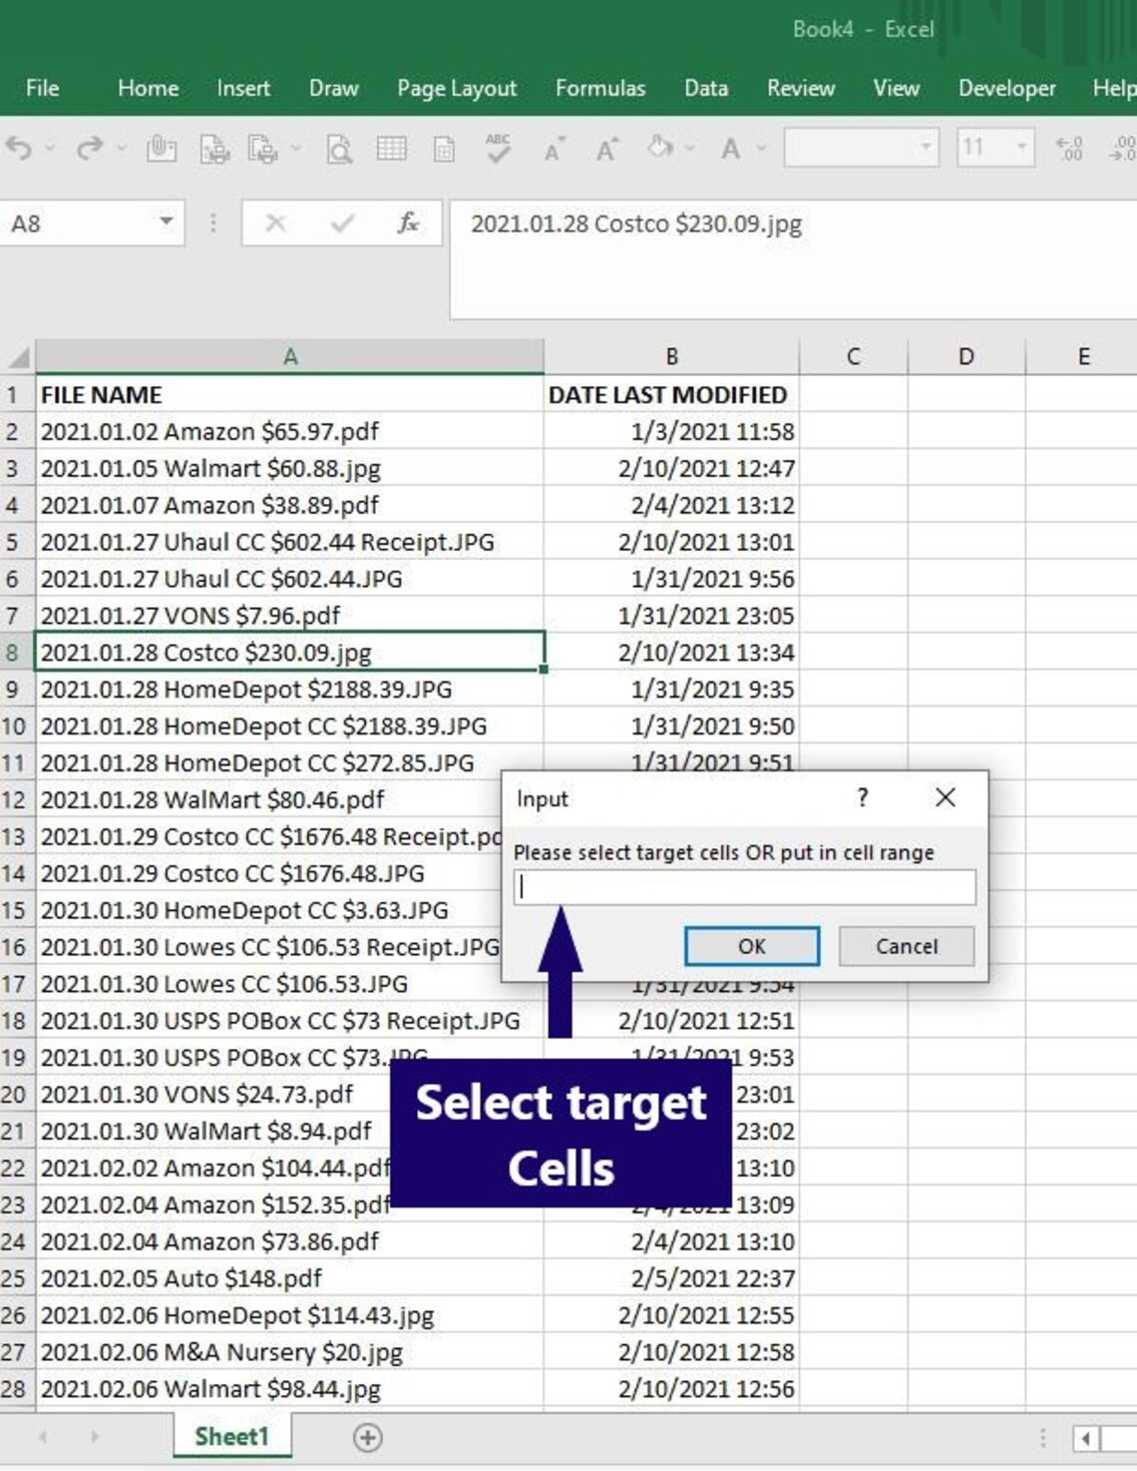
Task: Click the help question mark in Input dialog
Action: [861, 797]
